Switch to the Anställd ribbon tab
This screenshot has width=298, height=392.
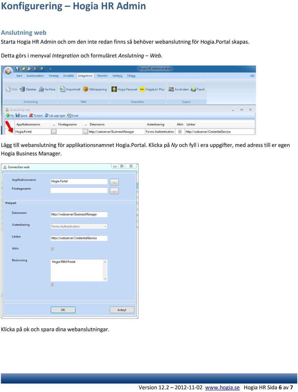[x=68, y=76]
